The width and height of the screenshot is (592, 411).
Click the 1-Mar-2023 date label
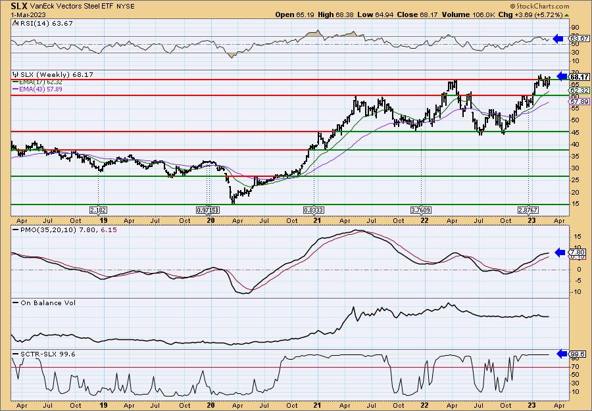(28, 14)
